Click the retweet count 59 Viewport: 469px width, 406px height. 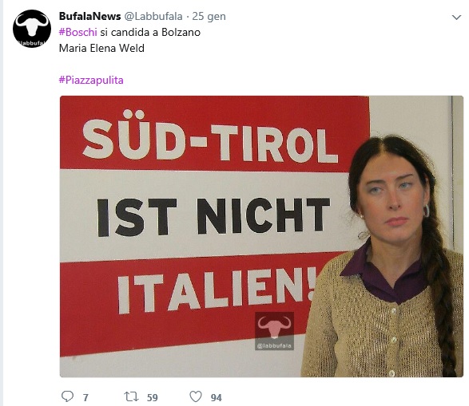click(x=153, y=398)
